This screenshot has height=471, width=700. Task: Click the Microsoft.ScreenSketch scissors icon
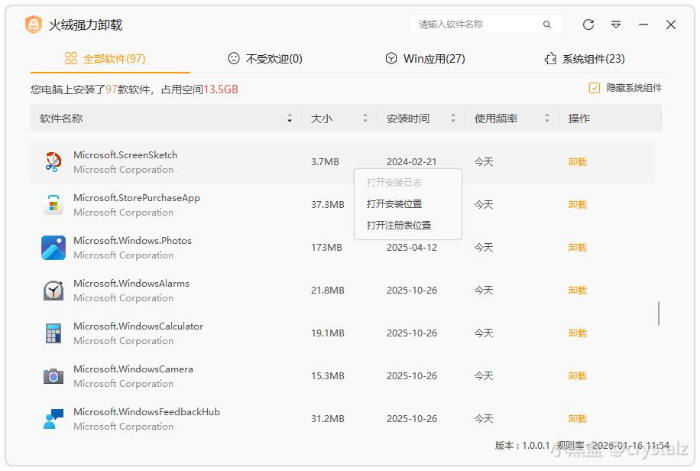[x=53, y=162]
